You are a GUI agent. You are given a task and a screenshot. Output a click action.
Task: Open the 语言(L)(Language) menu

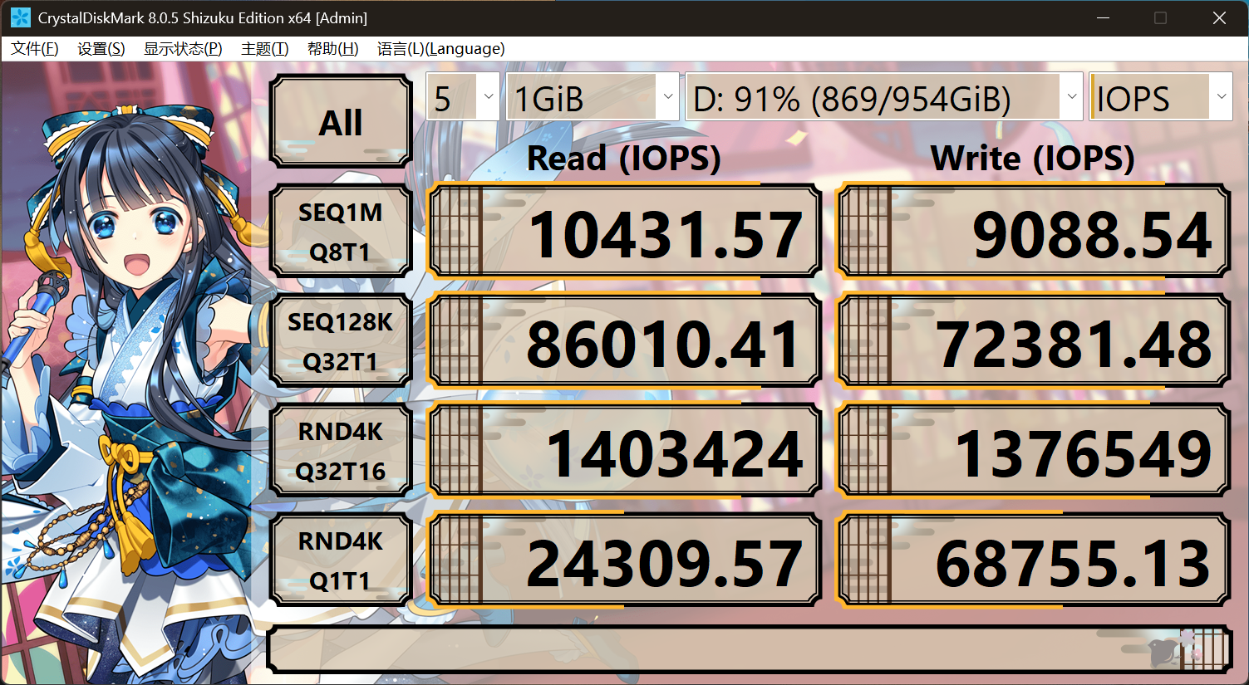(441, 49)
